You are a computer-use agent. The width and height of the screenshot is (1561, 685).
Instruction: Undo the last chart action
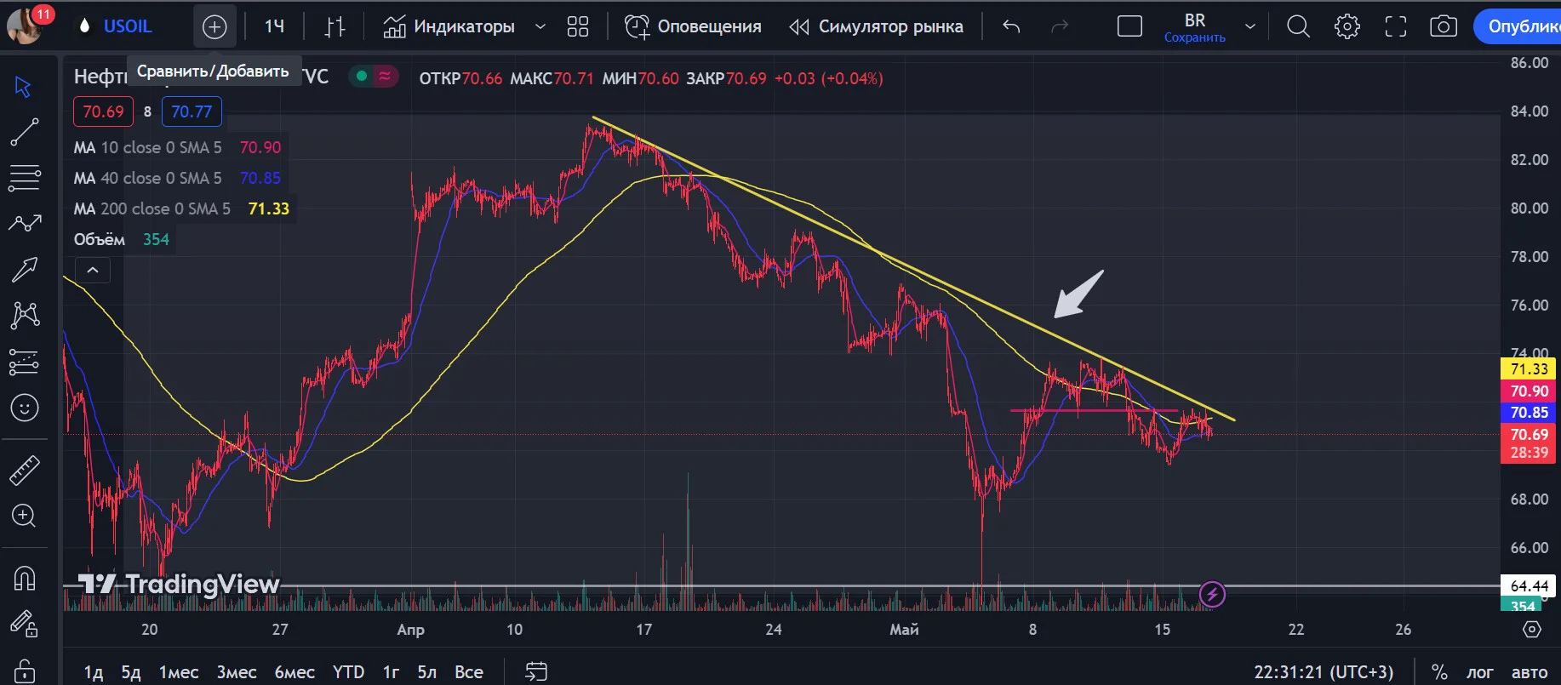tap(1011, 27)
